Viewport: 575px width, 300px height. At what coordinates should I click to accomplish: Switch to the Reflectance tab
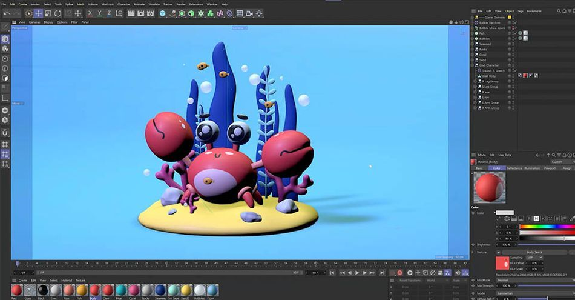[514, 168]
